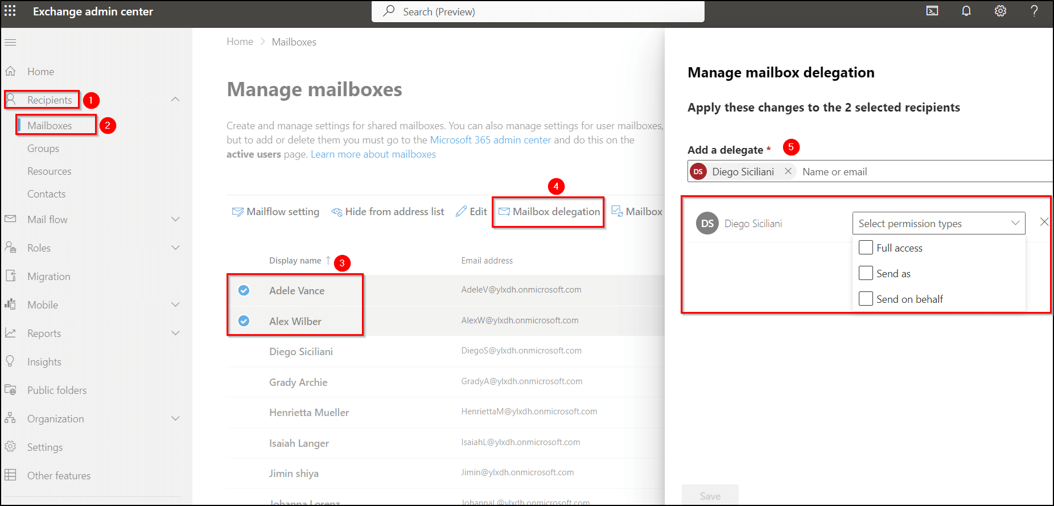Open Contacts under Recipients
Viewport: 1054px width, 506px height.
click(x=47, y=194)
